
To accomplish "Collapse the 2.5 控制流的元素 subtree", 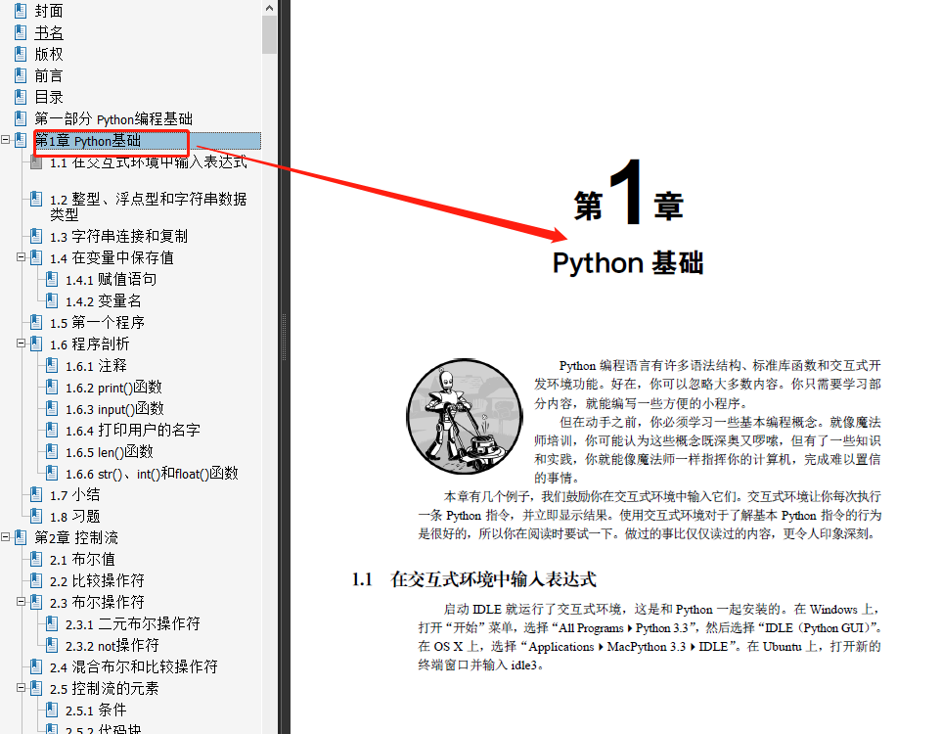I will click(22, 687).
